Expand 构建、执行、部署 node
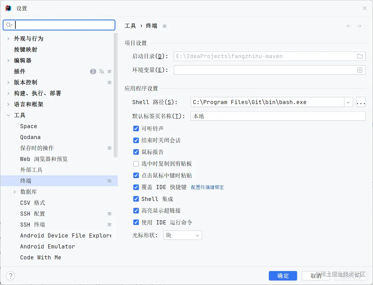This screenshot has height=285, width=373. tap(8, 93)
